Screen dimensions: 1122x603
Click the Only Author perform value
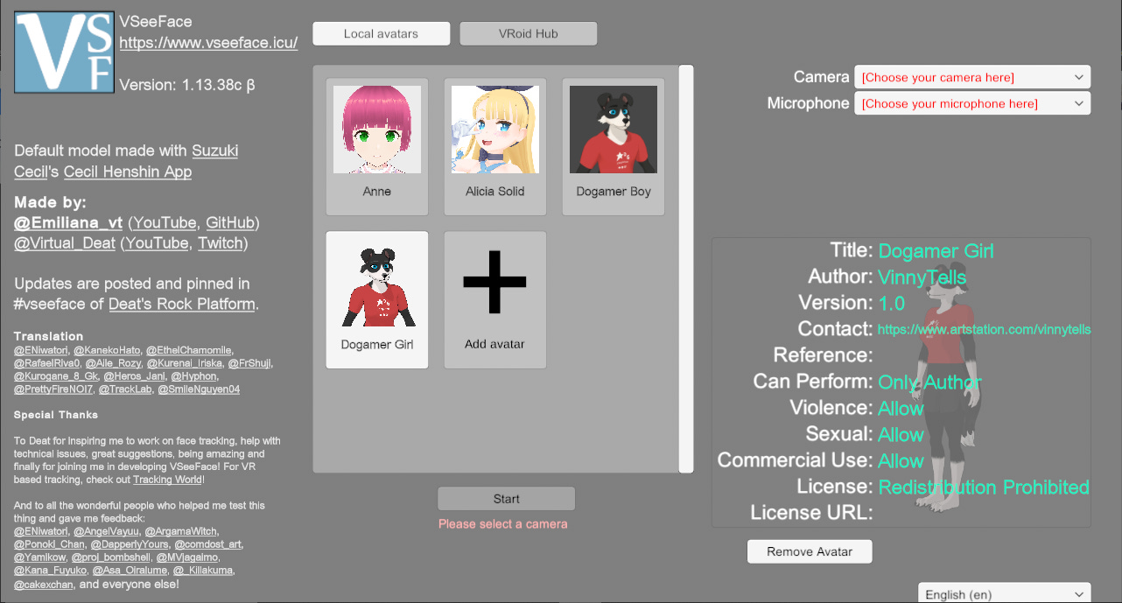929,382
